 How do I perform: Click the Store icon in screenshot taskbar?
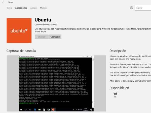(44, 109)
